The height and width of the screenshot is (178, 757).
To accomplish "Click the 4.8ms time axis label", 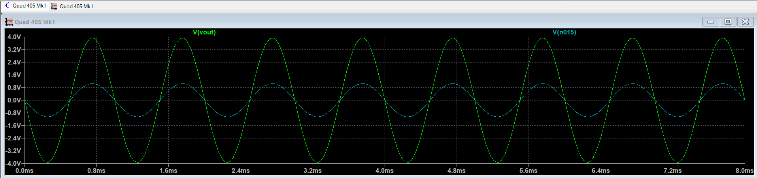I will click(457, 170).
